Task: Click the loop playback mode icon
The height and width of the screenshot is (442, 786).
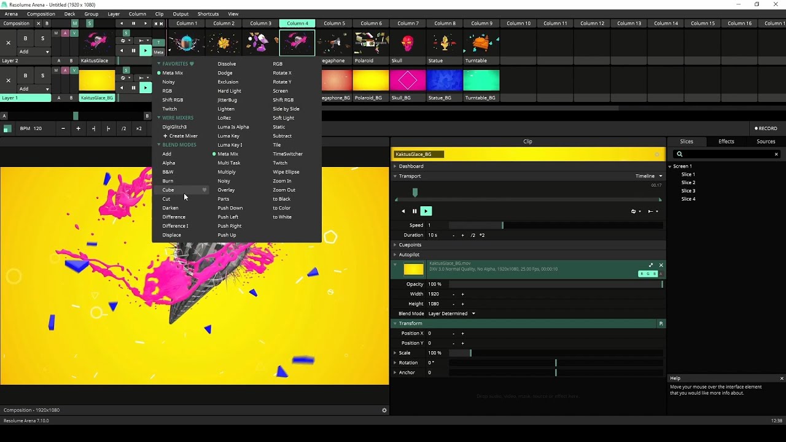Action: [634, 211]
